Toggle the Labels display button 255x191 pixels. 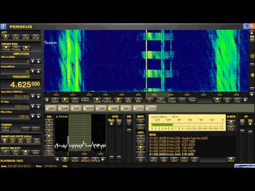[x=97, y=100]
